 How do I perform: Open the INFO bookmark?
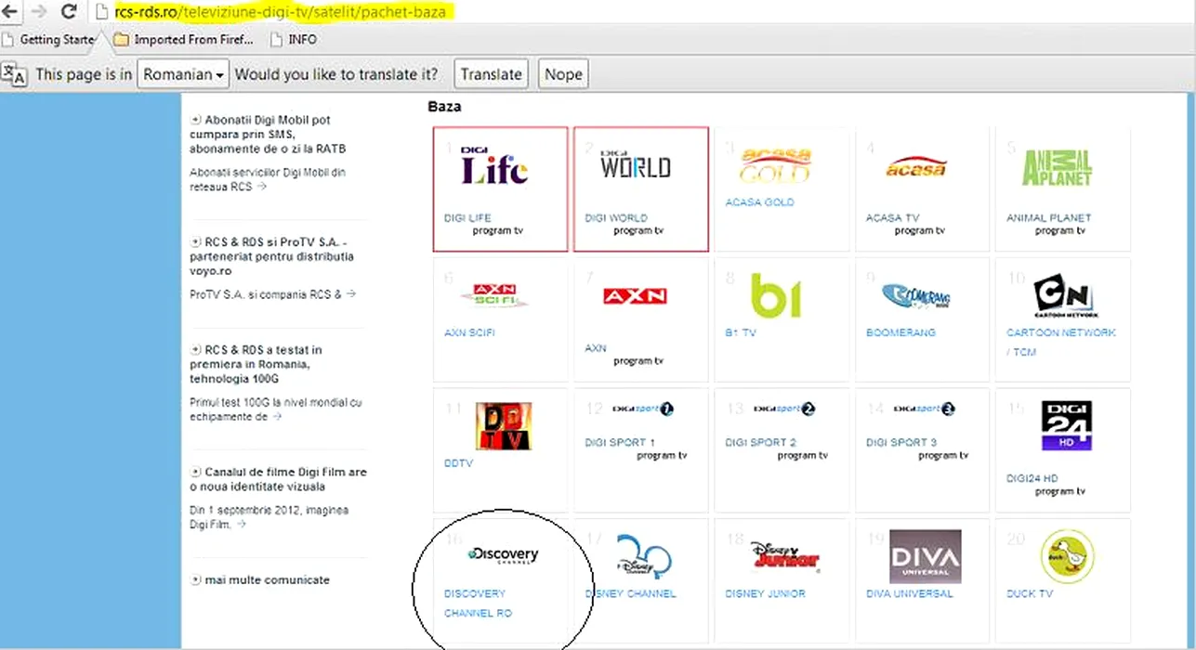click(294, 40)
